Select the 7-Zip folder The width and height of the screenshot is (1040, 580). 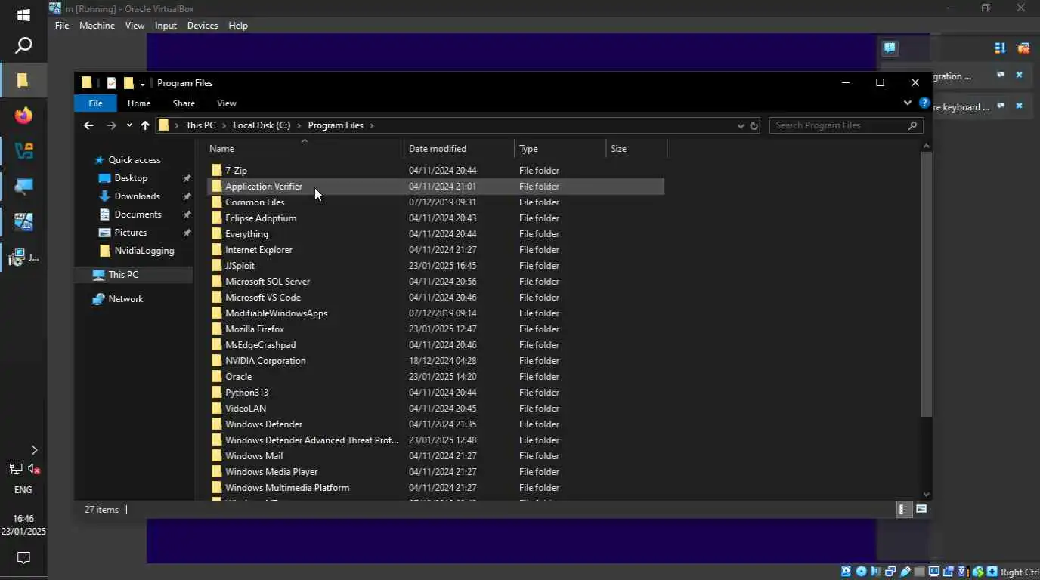[435, 171]
